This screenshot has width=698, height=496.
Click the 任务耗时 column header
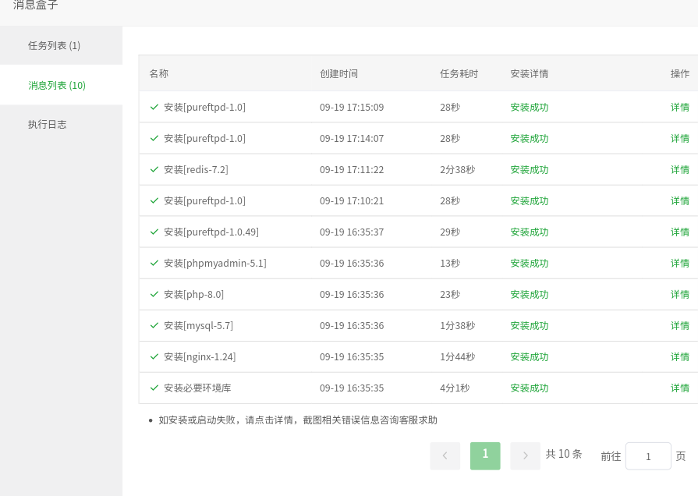pyautogui.click(x=459, y=73)
